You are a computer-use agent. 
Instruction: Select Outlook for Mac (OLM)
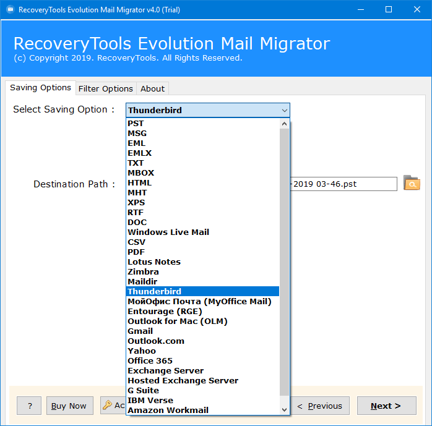202,321
